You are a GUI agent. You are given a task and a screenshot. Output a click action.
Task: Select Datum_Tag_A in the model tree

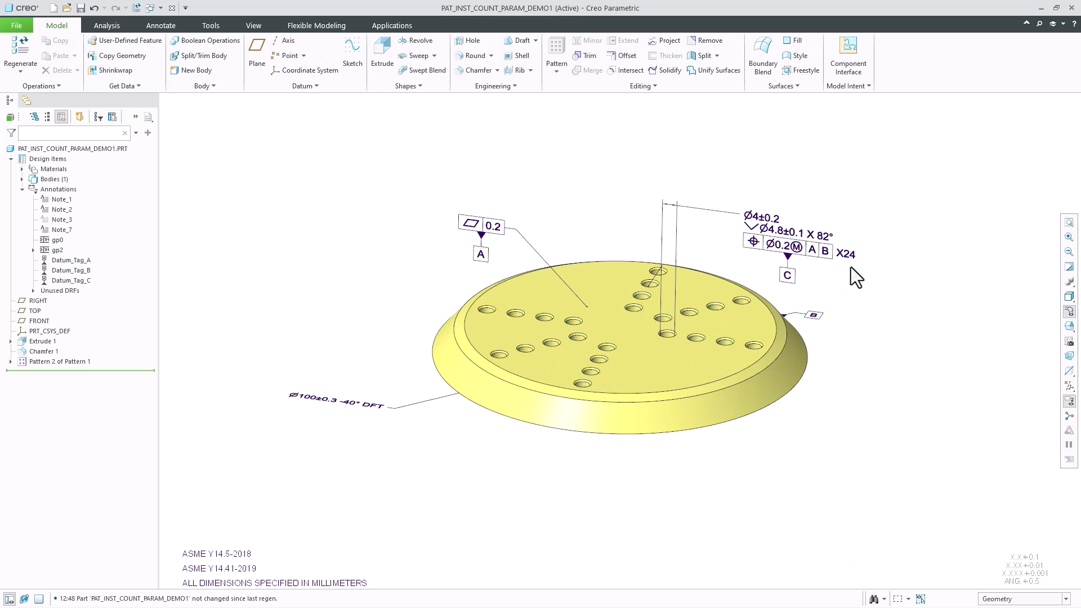(71, 260)
